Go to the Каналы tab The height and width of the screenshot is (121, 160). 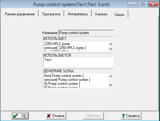(x=101, y=14)
